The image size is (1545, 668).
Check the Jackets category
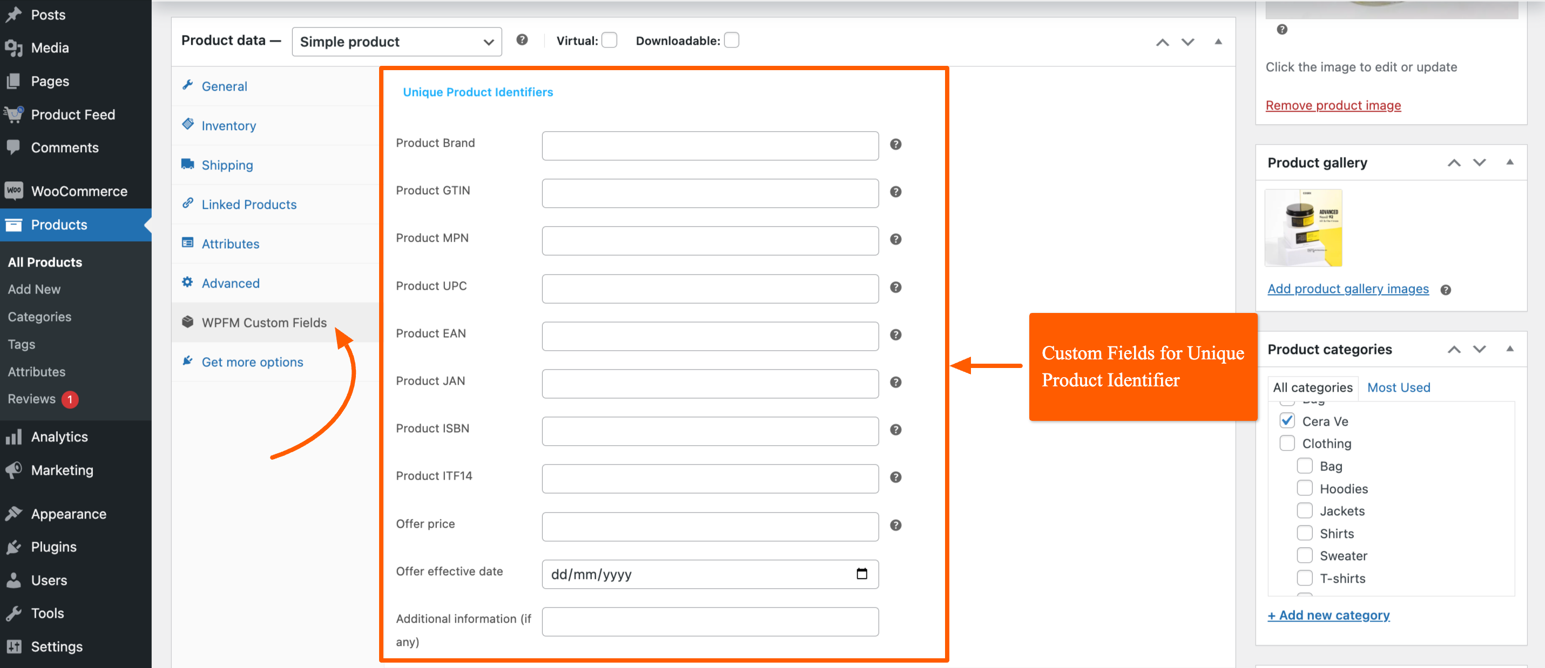point(1305,510)
